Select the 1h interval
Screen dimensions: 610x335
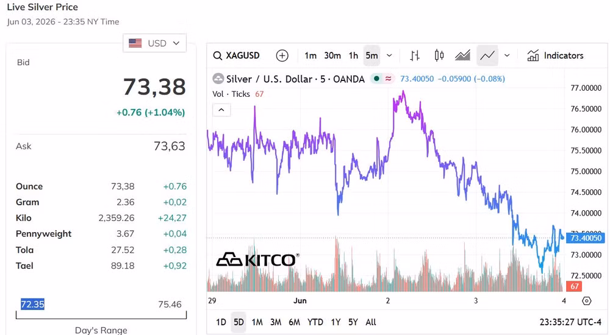tap(353, 55)
